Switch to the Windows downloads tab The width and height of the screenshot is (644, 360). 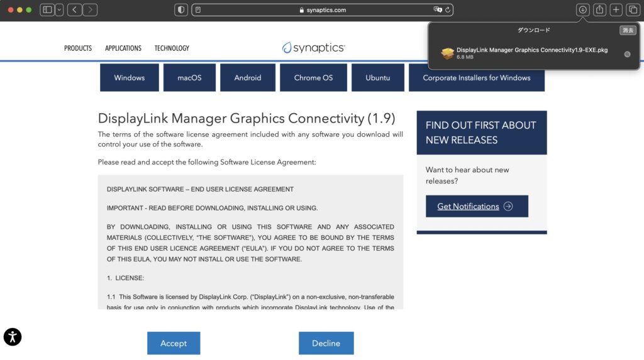(x=130, y=77)
